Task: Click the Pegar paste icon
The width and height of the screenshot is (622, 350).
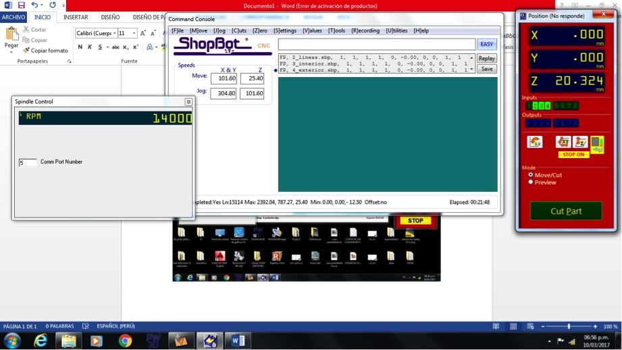Action: [x=11, y=34]
